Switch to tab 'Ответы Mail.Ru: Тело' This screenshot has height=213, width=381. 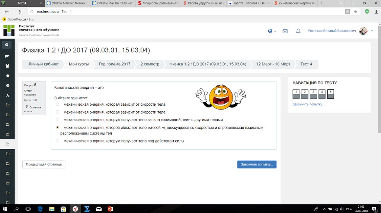pyautogui.click(x=113, y=3)
